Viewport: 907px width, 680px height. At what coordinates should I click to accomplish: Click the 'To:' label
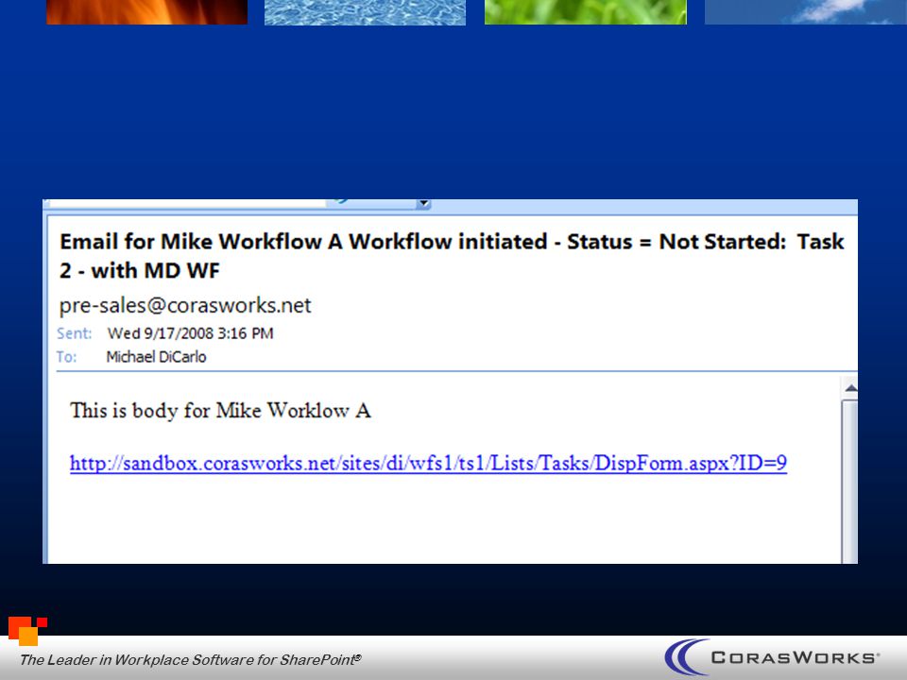(x=66, y=357)
